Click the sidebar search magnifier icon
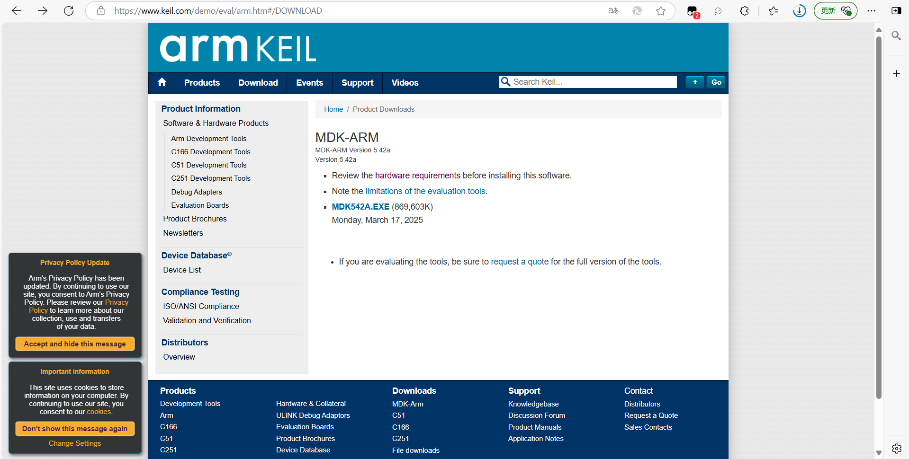909x459 pixels. (x=896, y=36)
